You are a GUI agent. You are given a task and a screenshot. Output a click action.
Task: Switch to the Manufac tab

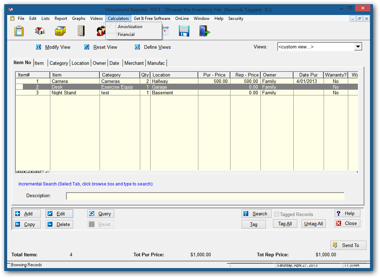tap(156, 63)
